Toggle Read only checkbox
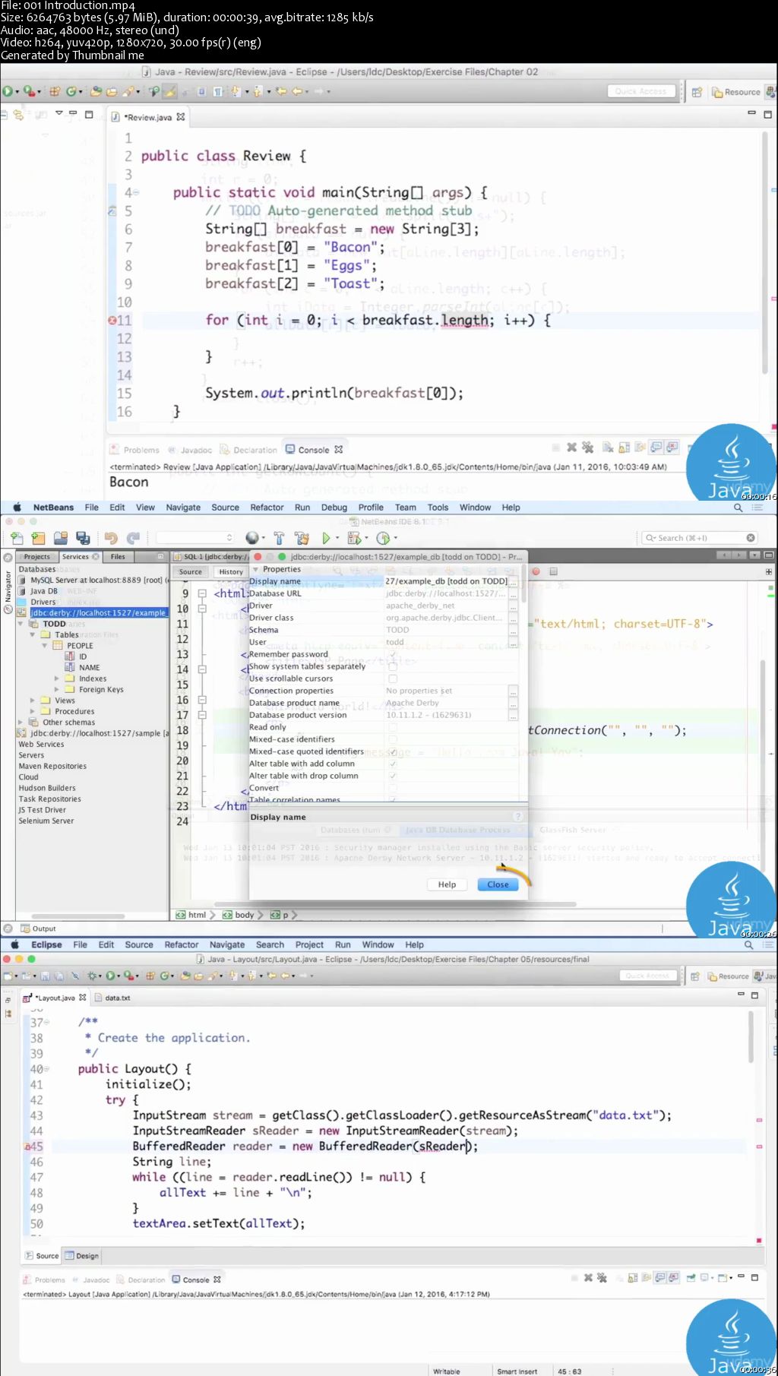The image size is (778, 1376). tap(393, 727)
